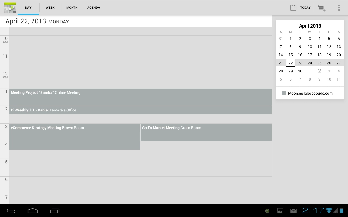Select March 31 in mini calendar
Viewport: 348px width, 217px height.
[x=281, y=39]
